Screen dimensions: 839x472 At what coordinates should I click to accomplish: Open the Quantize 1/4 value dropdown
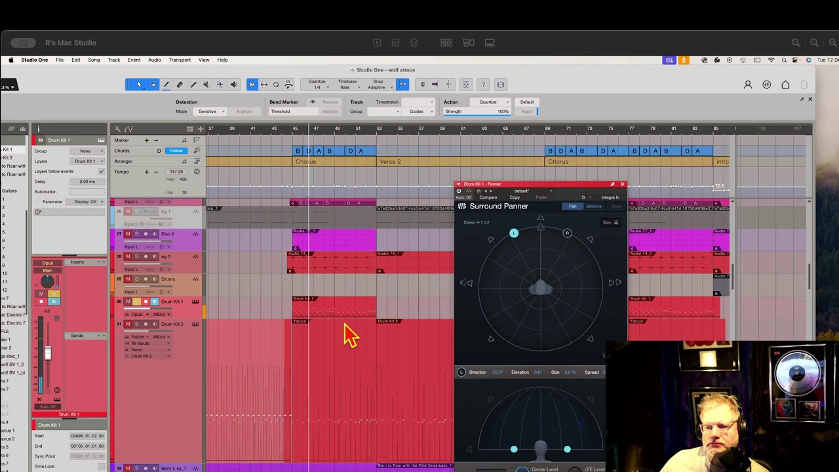pyautogui.click(x=317, y=87)
